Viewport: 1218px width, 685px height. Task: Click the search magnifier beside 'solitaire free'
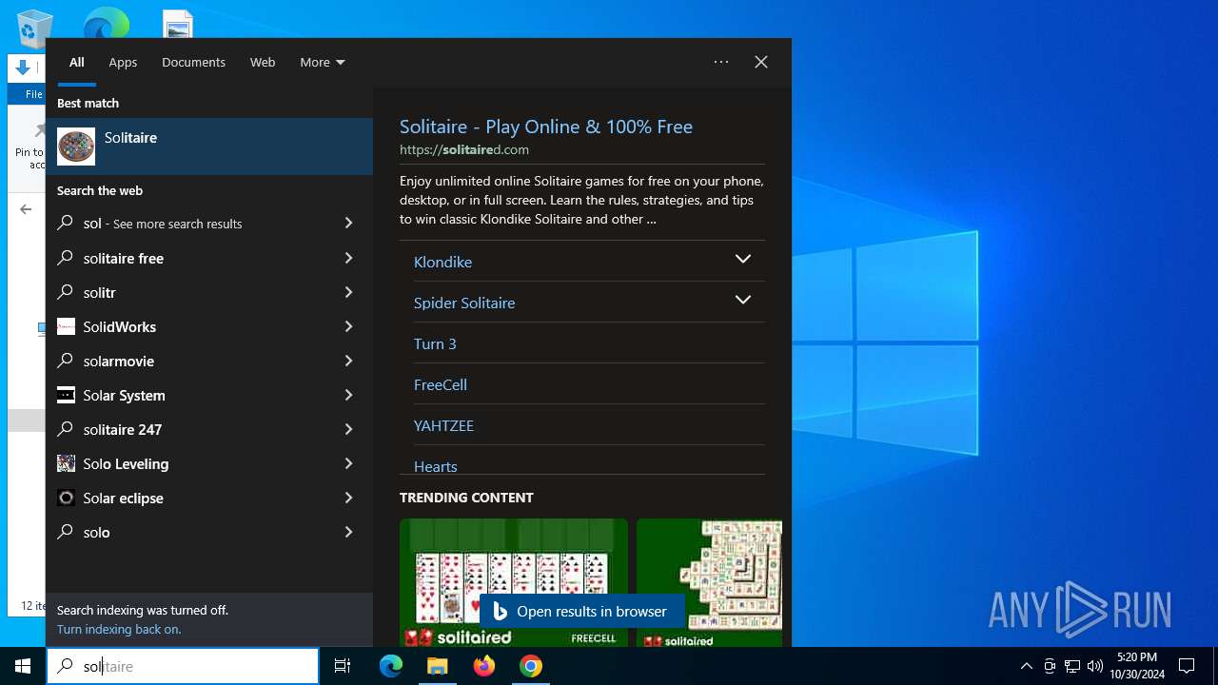tap(66, 258)
